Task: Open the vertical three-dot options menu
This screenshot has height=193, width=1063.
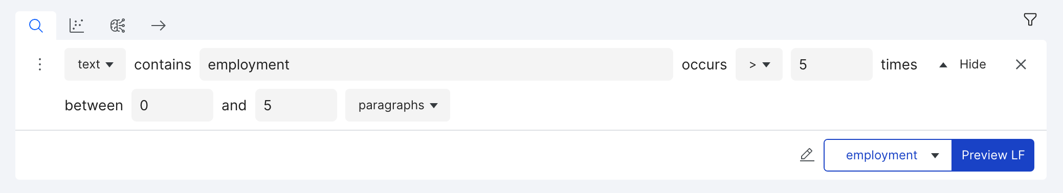Action: click(40, 64)
